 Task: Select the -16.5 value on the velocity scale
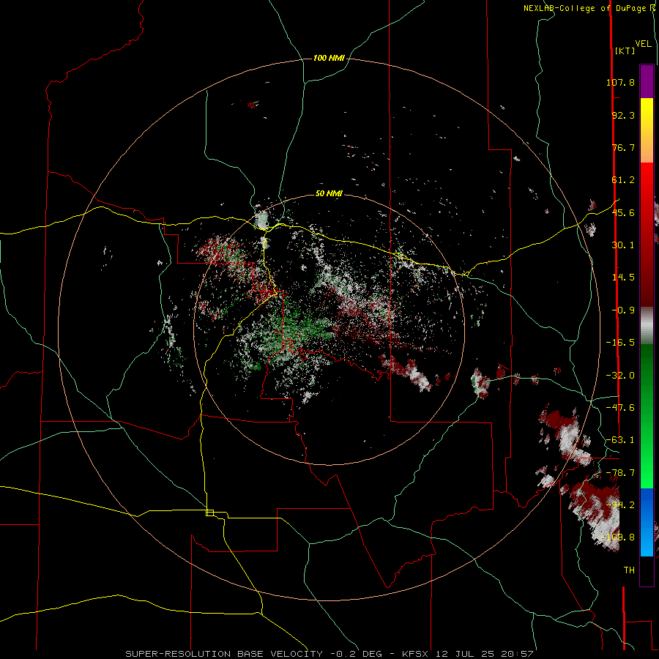coord(620,343)
